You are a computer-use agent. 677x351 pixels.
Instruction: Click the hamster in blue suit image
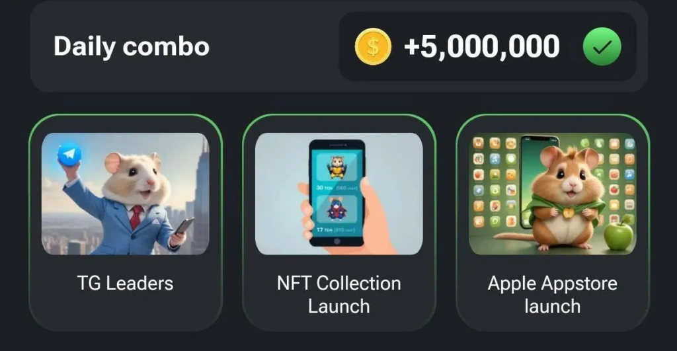pos(125,194)
